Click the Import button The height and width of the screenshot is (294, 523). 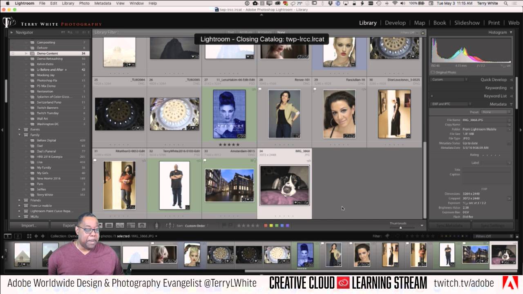tap(29, 225)
